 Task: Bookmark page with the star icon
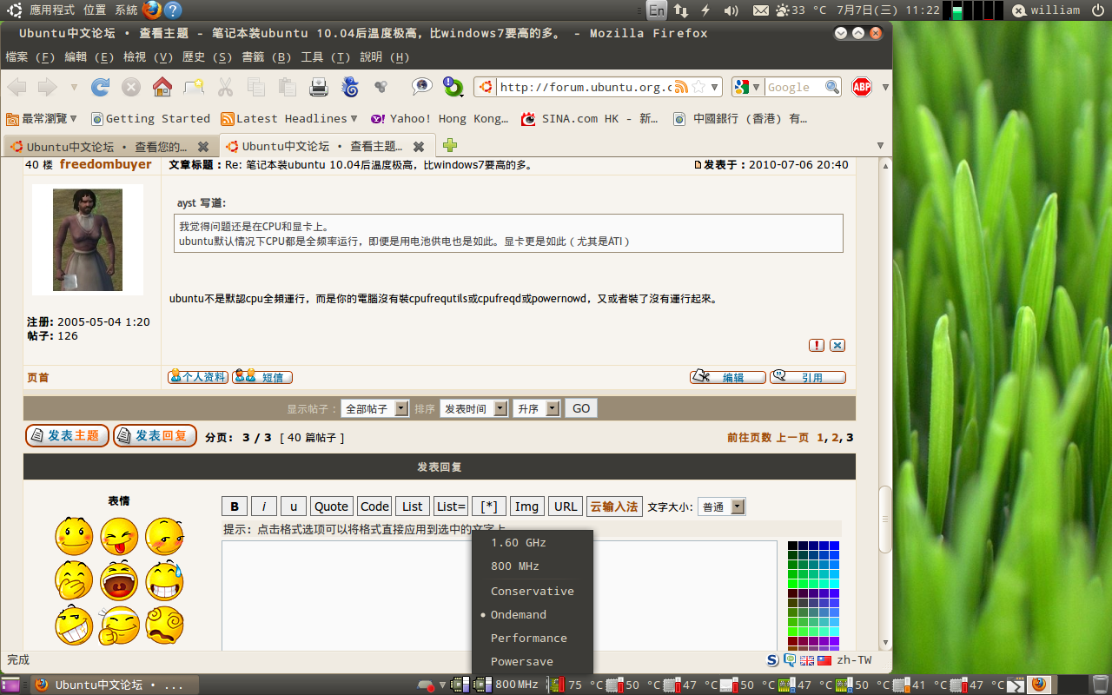click(698, 87)
